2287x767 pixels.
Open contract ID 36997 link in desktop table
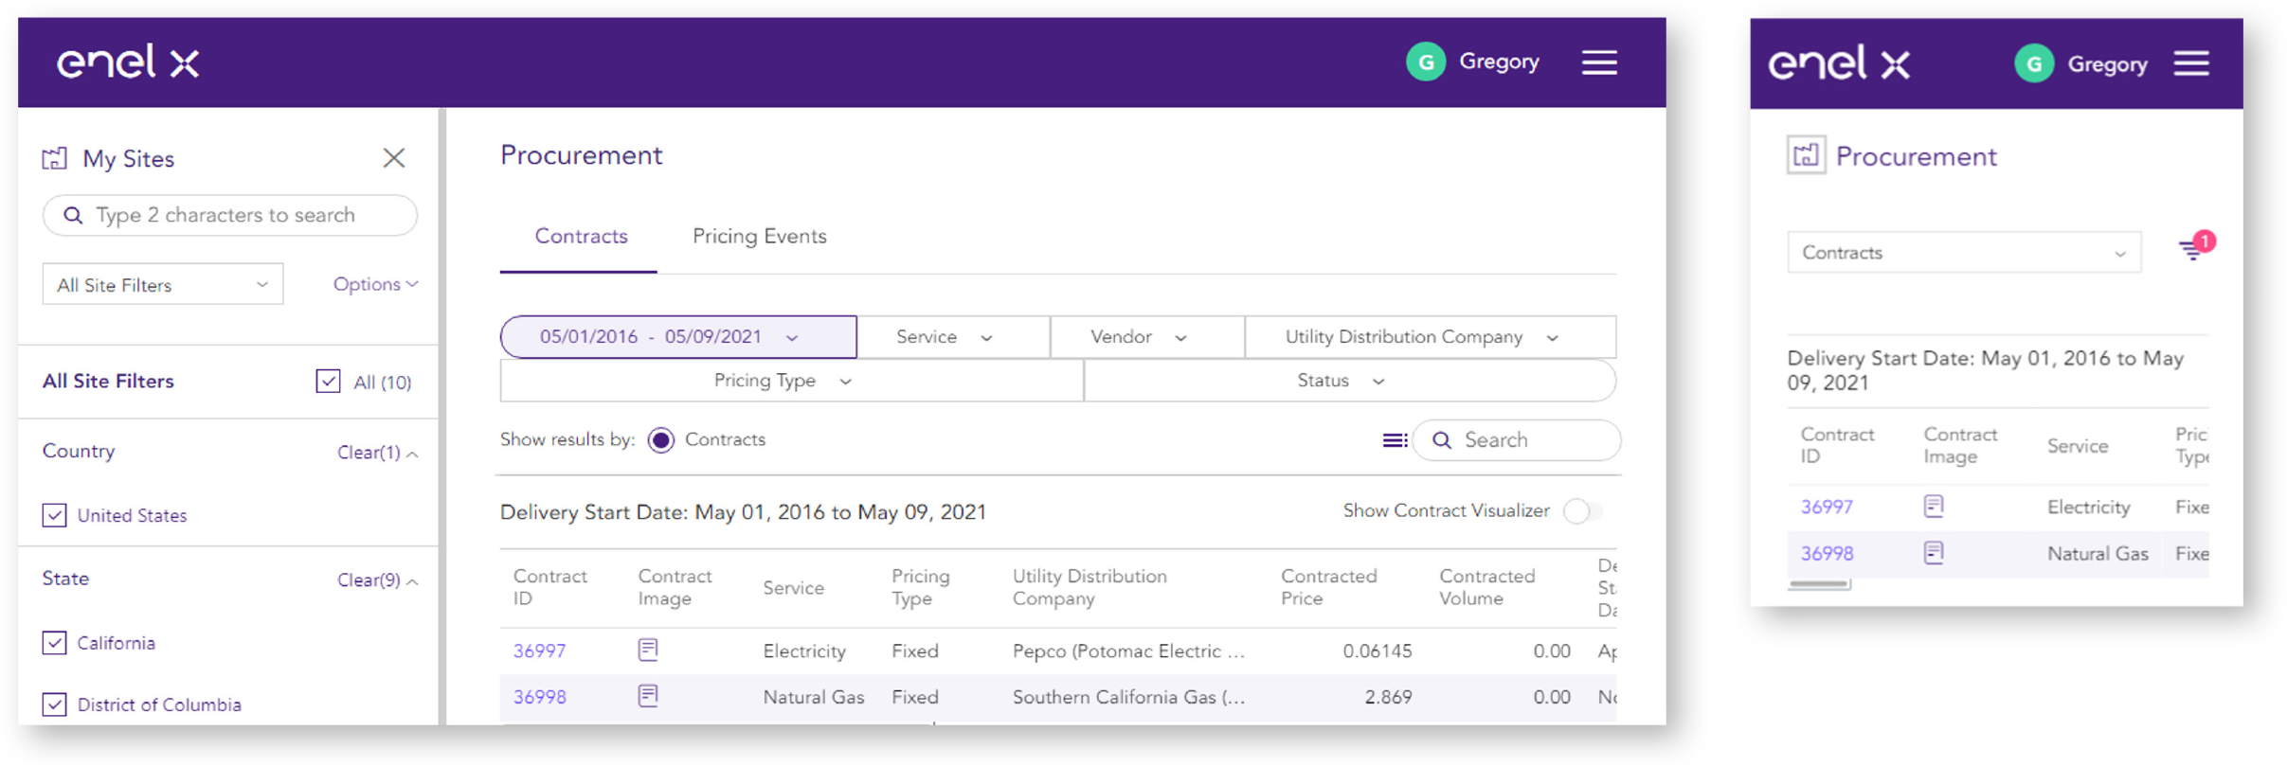pyautogui.click(x=539, y=651)
